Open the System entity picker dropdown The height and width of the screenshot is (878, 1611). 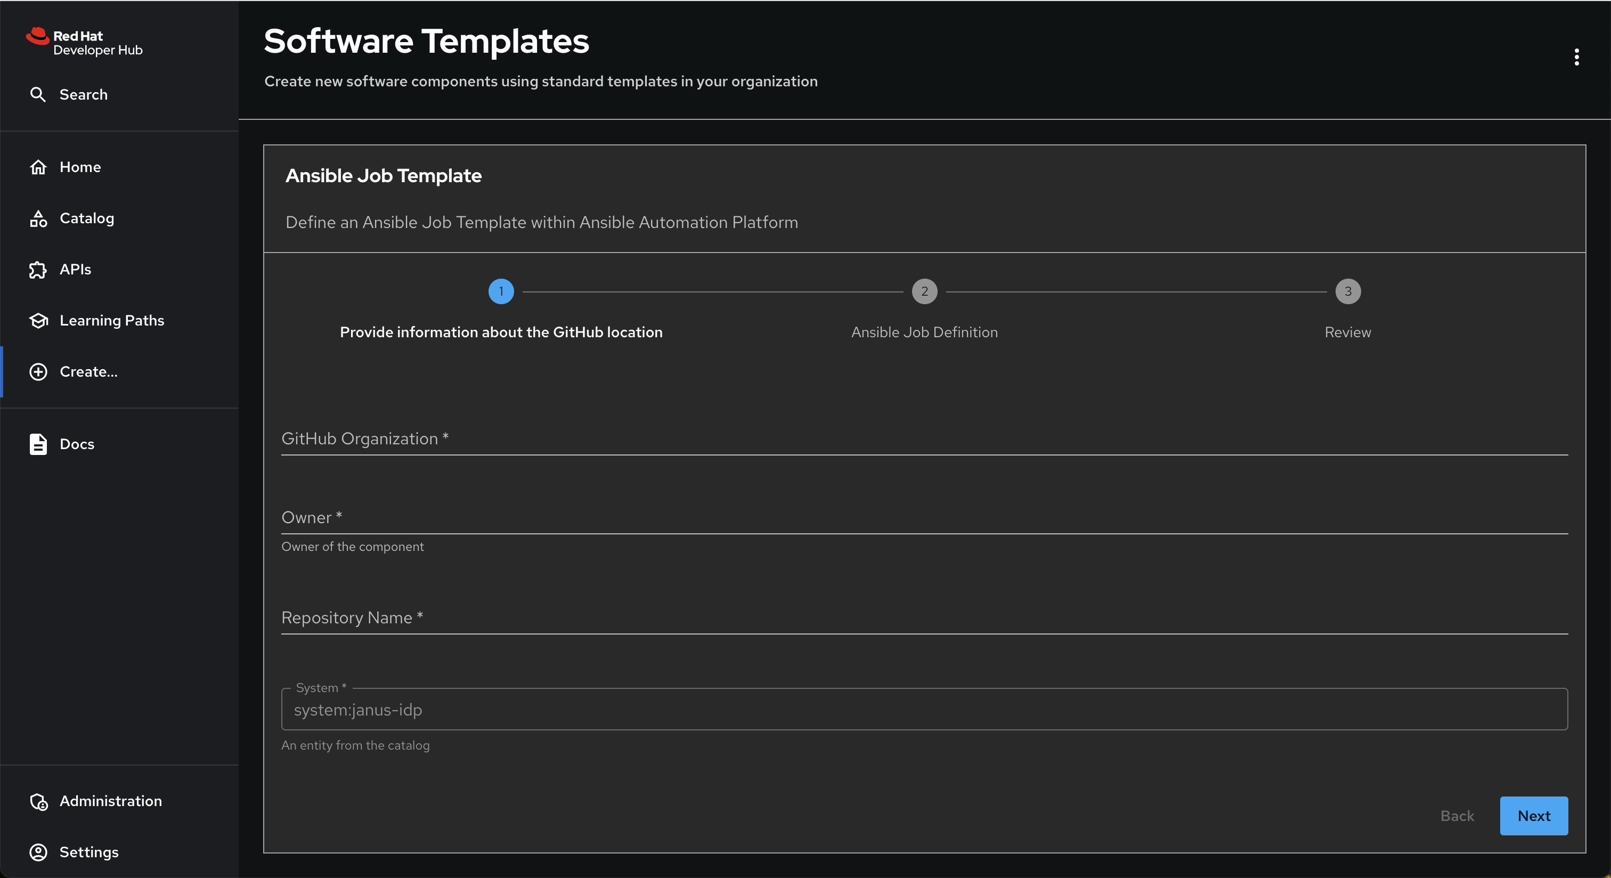[x=924, y=710]
